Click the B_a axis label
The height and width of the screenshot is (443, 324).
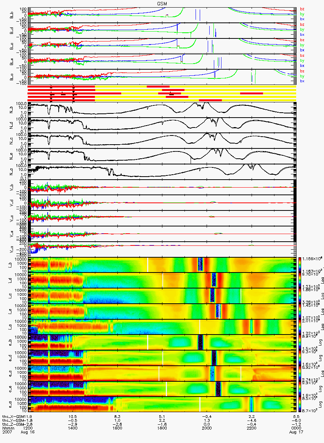pos(12,77)
